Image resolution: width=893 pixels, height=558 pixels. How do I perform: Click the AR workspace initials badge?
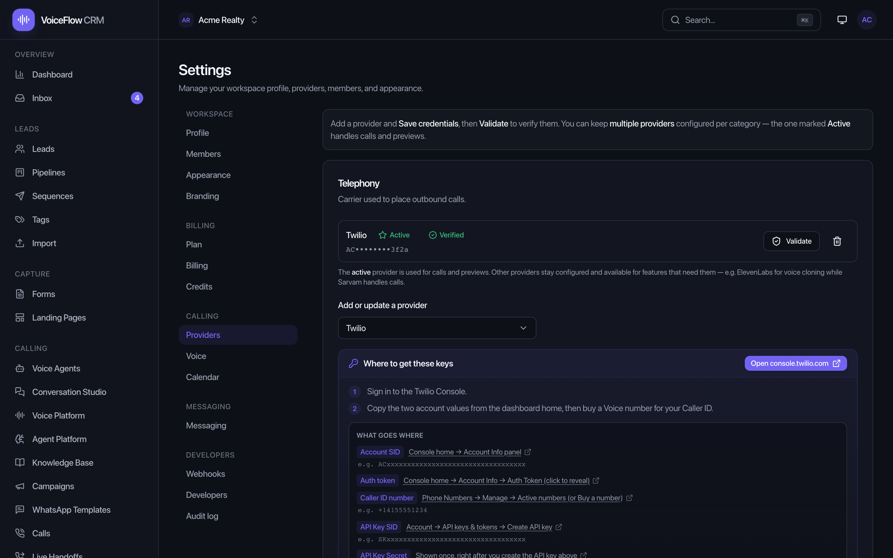pos(186,20)
